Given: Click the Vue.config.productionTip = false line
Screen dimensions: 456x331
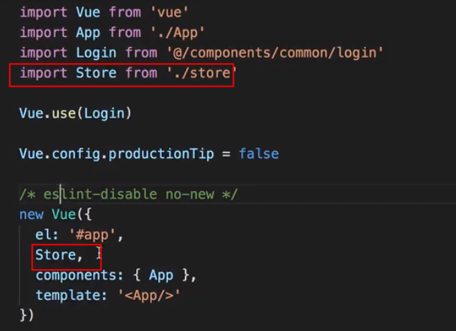Looking at the screenshot, I should click(x=149, y=154).
